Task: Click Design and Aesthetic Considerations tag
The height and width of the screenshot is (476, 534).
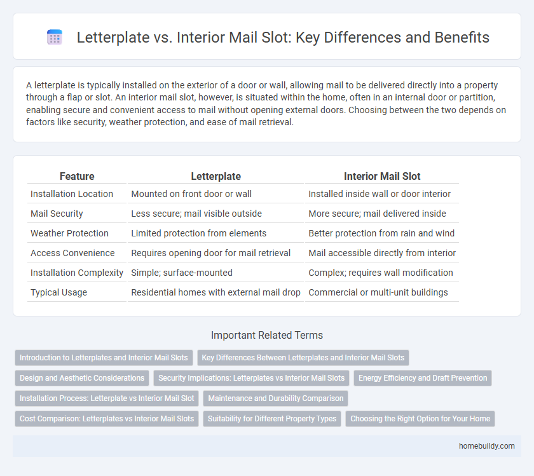Action: [81, 378]
